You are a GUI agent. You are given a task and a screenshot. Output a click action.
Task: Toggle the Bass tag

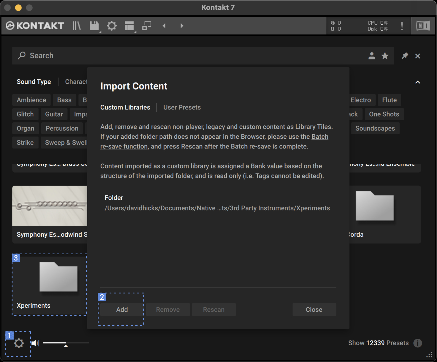[x=64, y=100]
